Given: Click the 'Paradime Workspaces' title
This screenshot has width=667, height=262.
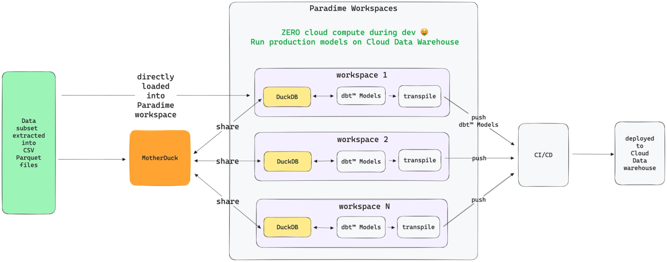Looking at the screenshot, I should 353,8.
